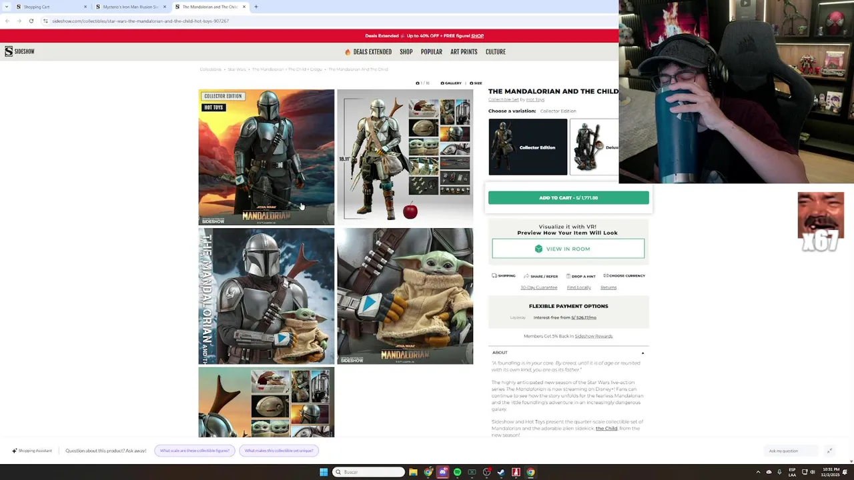Show hidden system tray icons
This screenshot has height=480, width=854.
[758, 472]
